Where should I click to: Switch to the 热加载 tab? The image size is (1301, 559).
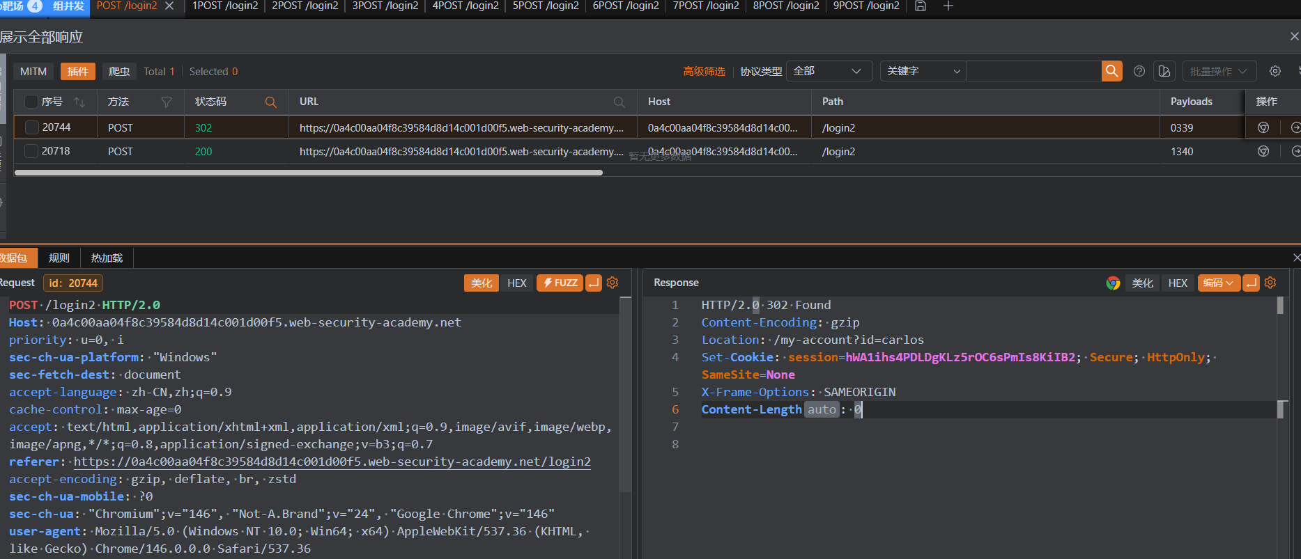(x=107, y=258)
